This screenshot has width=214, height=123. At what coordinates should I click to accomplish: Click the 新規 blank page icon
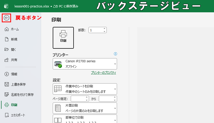point(6,39)
